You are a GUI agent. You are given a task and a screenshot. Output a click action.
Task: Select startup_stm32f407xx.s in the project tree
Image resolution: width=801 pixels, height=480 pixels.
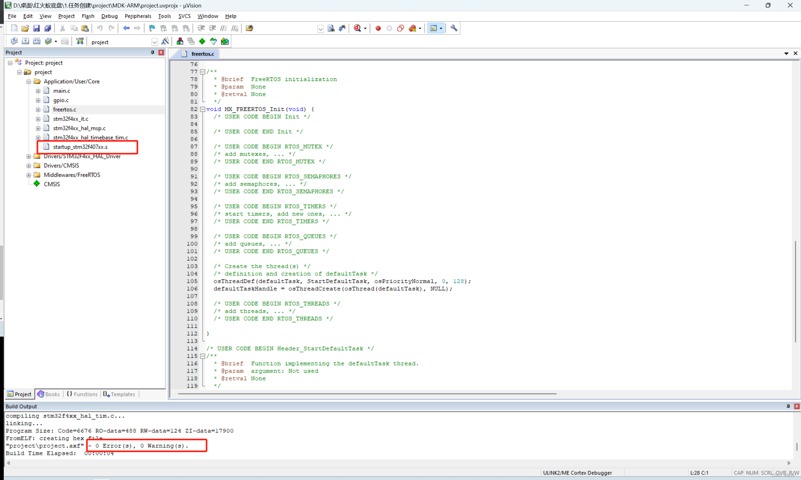pyautogui.click(x=80, y=146)
